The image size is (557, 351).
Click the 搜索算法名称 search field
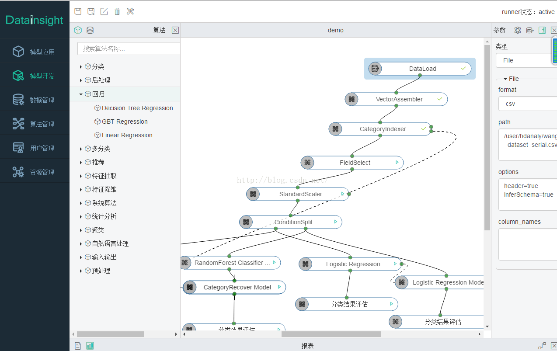(x=129, y=49)
